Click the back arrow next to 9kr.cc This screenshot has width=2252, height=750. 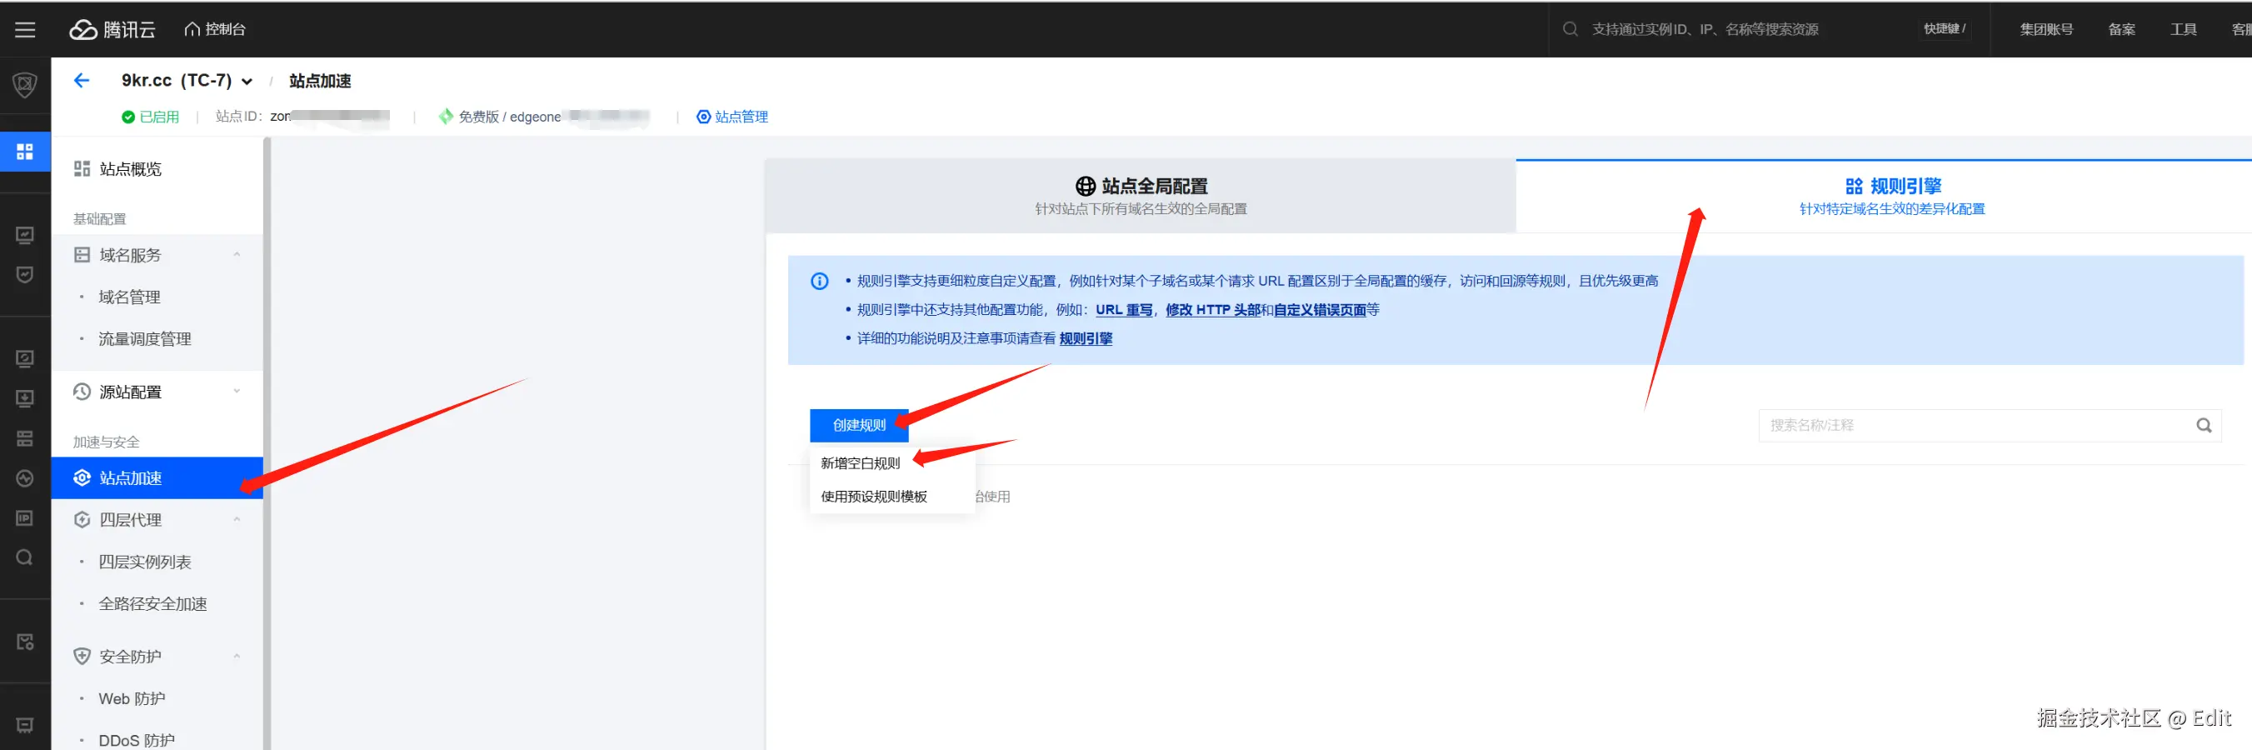[x=82, y=81]
